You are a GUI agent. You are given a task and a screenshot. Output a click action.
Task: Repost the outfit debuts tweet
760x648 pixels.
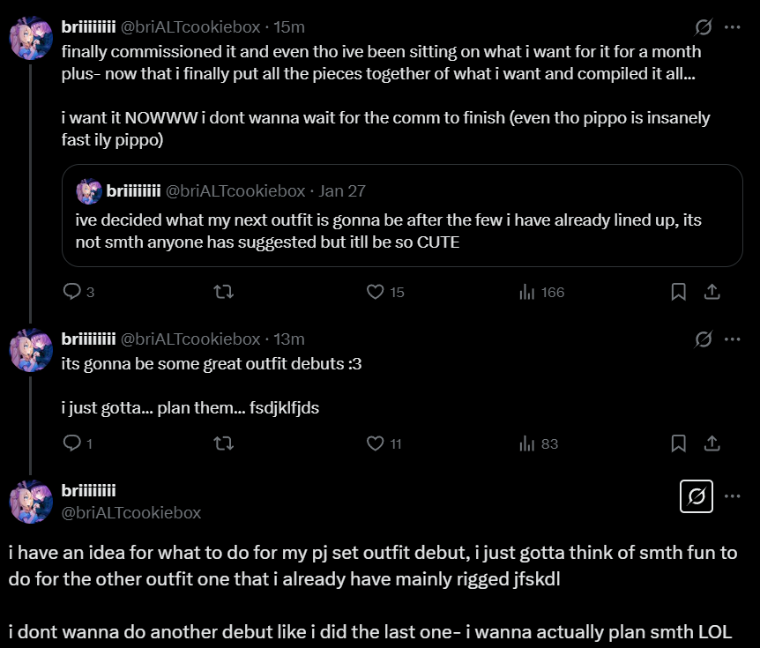click(224, 443)
